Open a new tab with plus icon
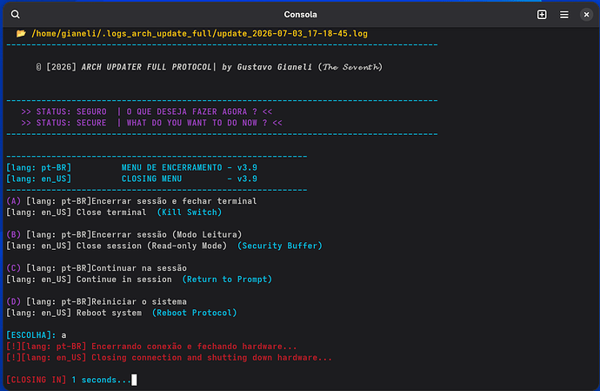Image resolution: width=600 pixels, height=391 pixels. click(x=542, y=15)
